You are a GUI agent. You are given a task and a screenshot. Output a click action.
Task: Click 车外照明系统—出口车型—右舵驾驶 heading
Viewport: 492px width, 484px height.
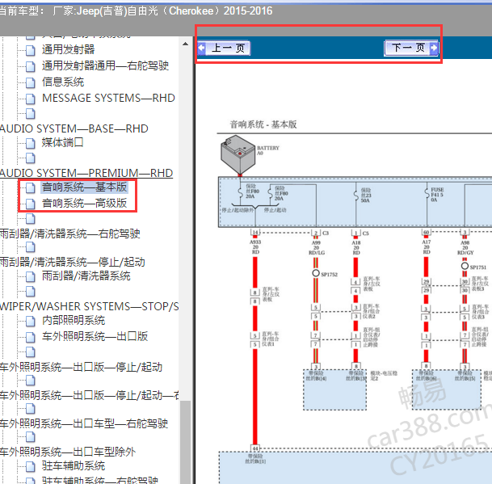[84, 423]
